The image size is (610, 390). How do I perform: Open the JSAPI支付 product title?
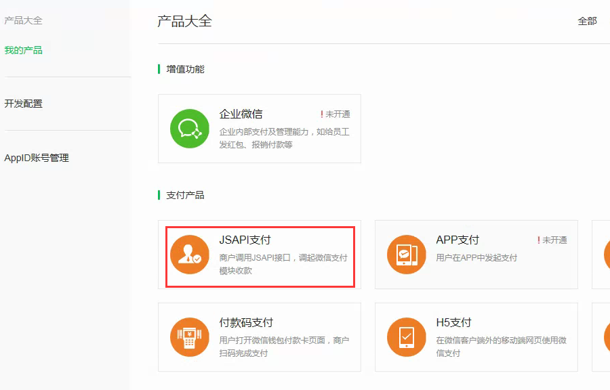point(245,240)
